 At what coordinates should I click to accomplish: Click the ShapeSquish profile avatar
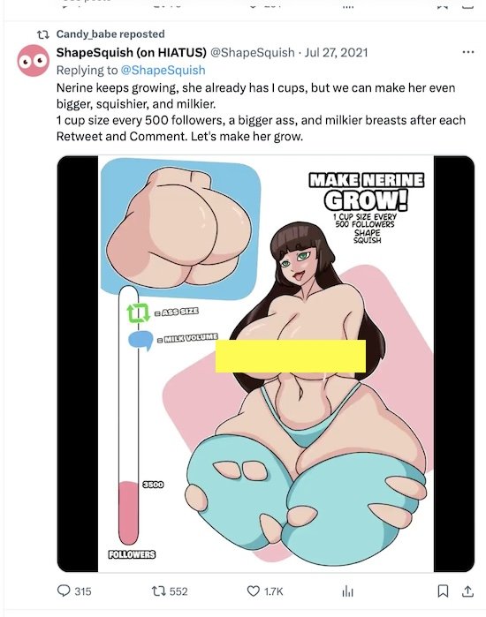coord(33,61)
